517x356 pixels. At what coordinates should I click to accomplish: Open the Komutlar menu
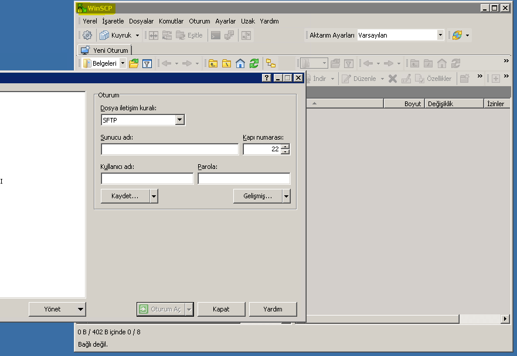pyautogui.click(x=171, y=21)
